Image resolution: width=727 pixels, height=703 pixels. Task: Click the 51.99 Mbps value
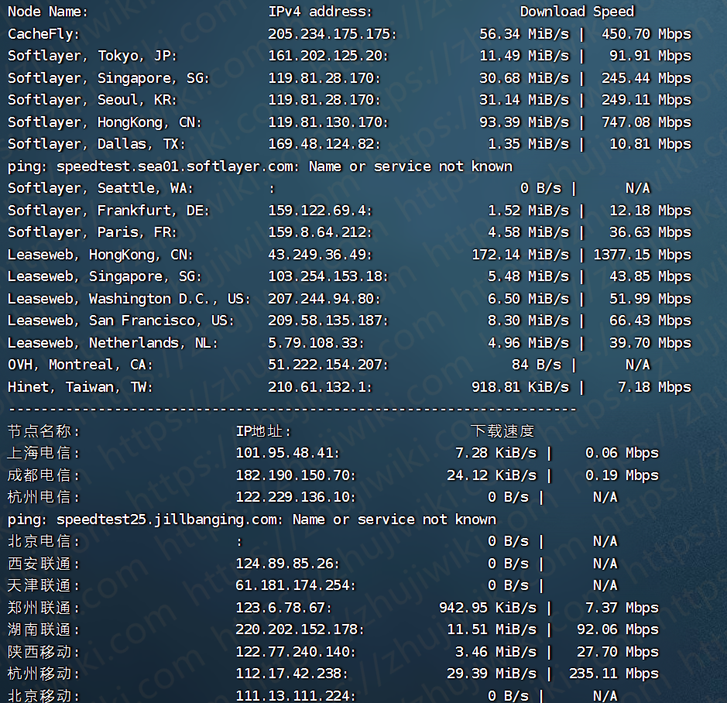[x=650, y=299]
